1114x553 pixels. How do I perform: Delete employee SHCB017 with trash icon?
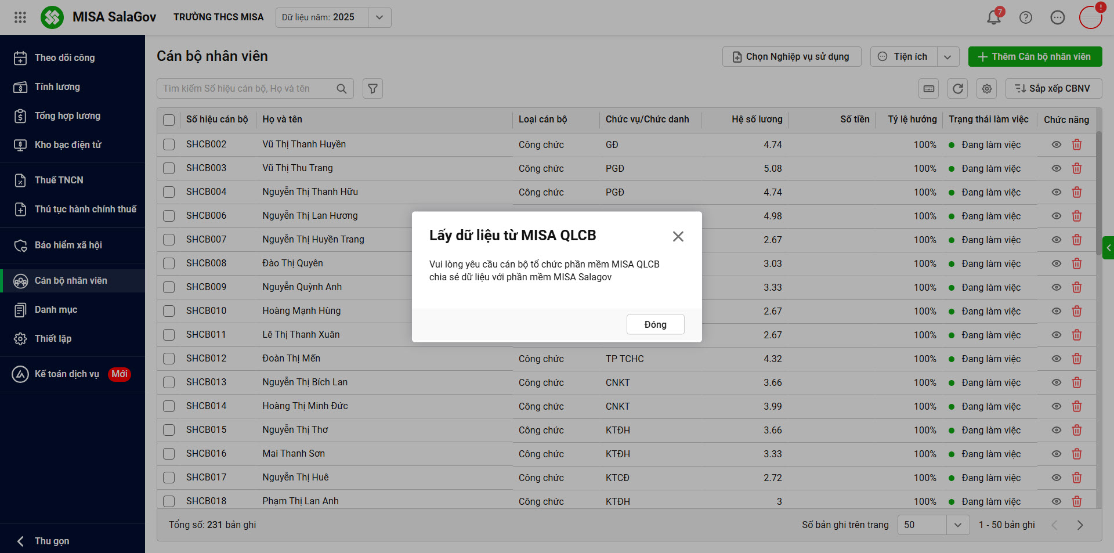click(1077, 478)
